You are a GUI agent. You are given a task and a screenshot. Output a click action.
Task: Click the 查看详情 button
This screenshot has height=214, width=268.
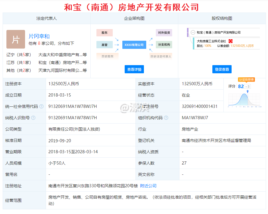coord(134,69)
